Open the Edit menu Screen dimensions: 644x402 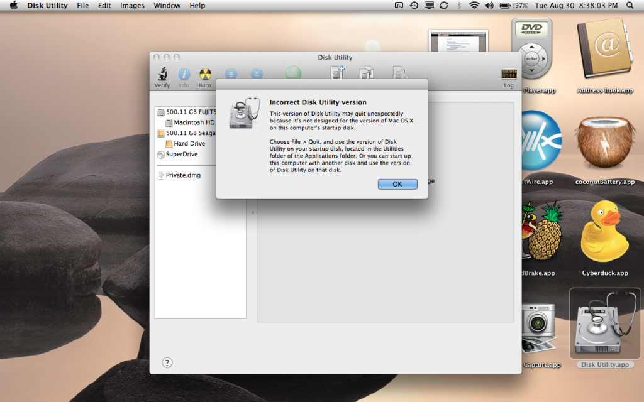(x=104, y=5)
